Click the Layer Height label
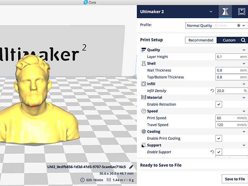The height and width of the screenshot is (186, 248). (x=157, y=57)
